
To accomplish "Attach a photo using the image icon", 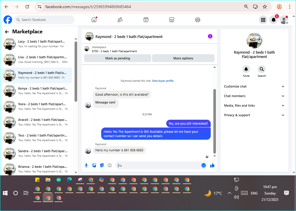I will tap(94, 165).
